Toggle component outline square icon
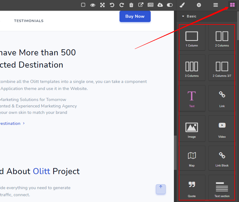This screenshot has height=202, width=239. point(83,5)
